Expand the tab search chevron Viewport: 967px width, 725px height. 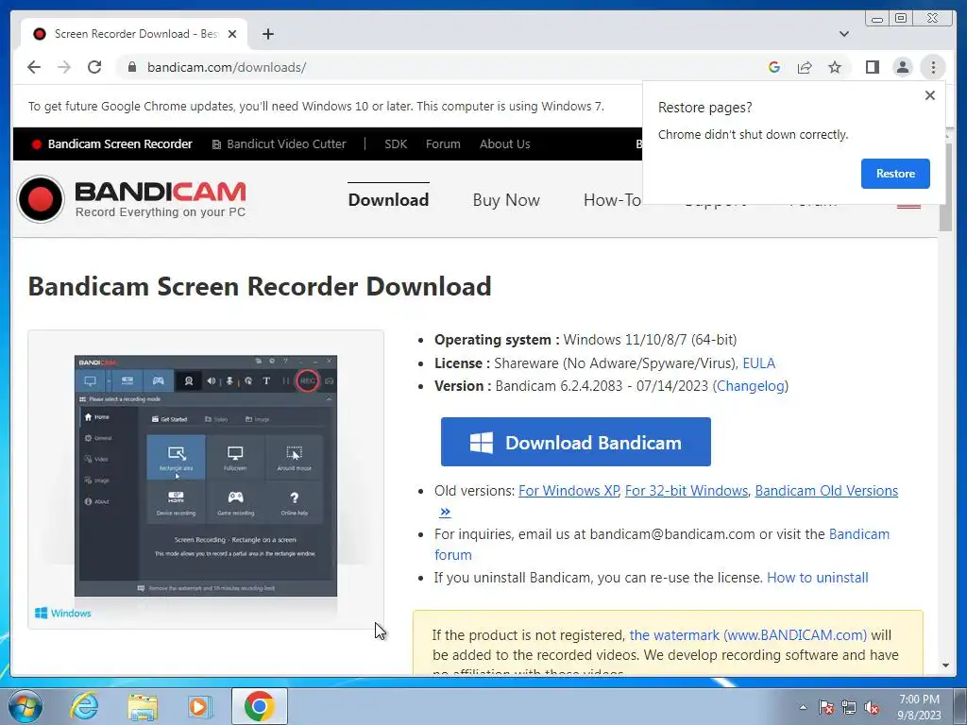[844, 34]
